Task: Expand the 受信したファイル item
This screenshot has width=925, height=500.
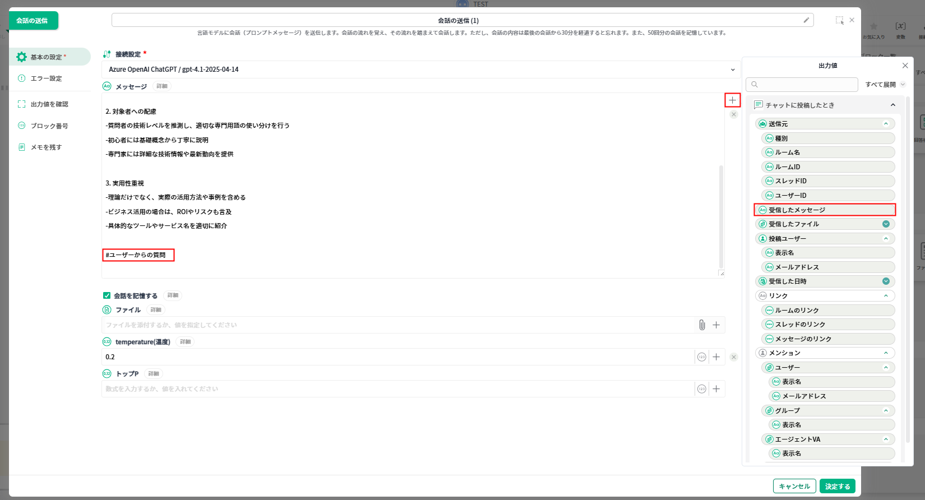Action: click(x=886, y=224)
